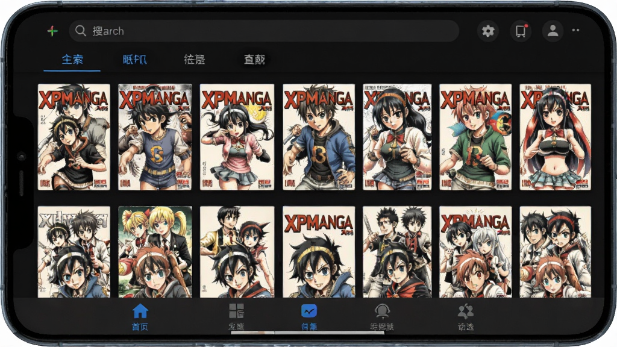Screen dimensions: 617x347
Task: Switch to the blue tab without underline
Action: click(134, 60)
